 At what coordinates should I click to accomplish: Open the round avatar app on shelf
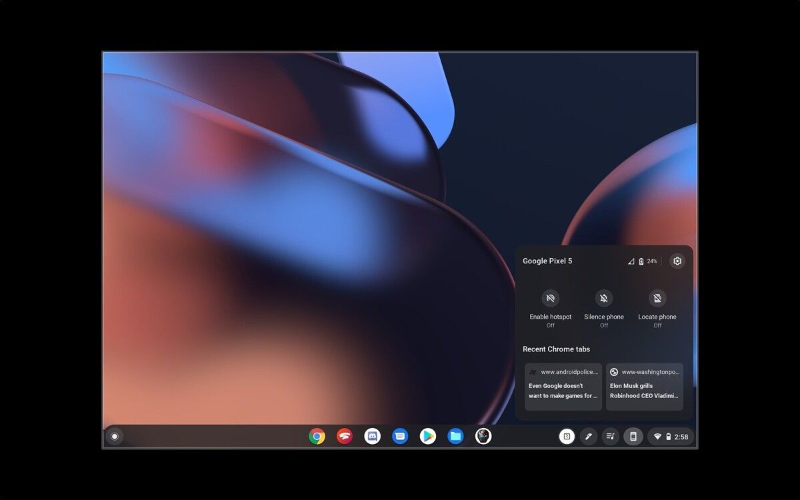click(483, 437)
